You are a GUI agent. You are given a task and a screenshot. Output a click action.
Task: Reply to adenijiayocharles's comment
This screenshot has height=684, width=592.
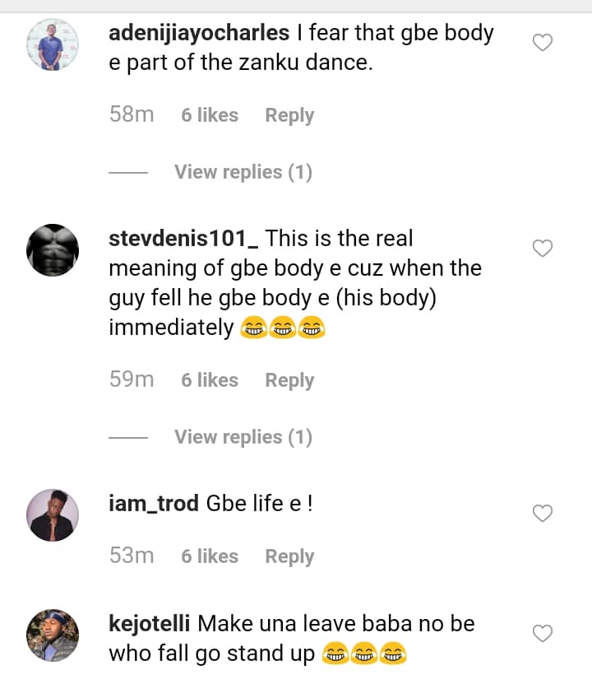click(289, 115)
